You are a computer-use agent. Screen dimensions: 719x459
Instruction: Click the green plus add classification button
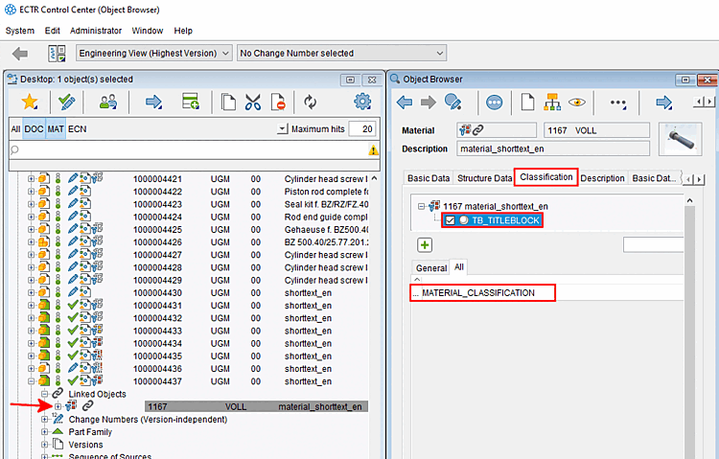pyautogui.click(x=425, y=245)
